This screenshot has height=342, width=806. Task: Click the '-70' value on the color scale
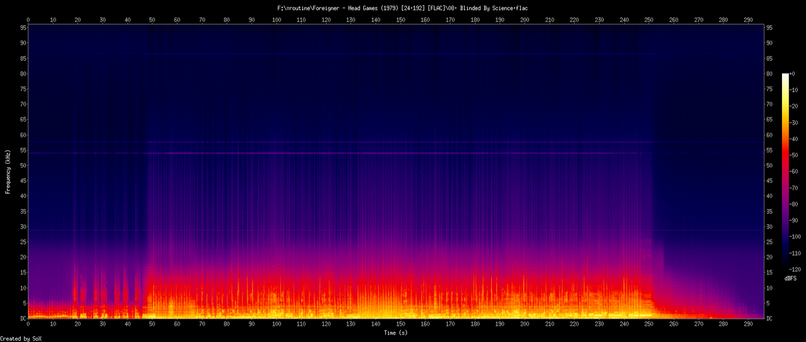794,188
